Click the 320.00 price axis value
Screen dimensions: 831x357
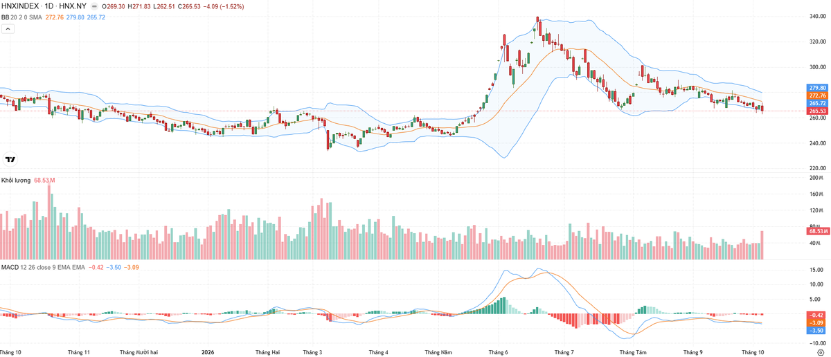tap(818, 42)
